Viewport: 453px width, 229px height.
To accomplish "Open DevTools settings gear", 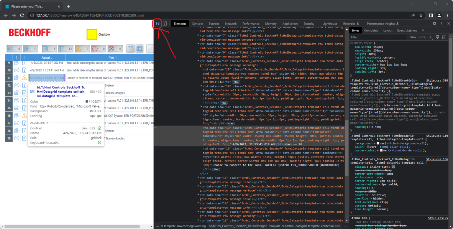I will [434, 24].
